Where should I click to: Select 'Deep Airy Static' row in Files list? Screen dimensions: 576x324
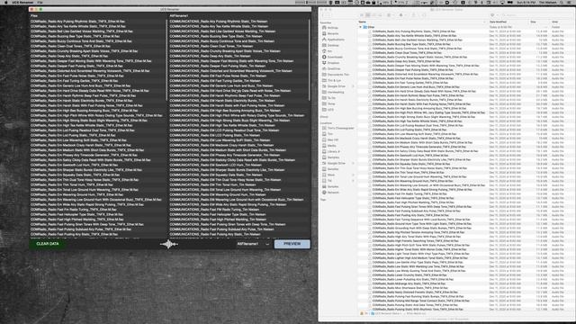tap(98, 56)
